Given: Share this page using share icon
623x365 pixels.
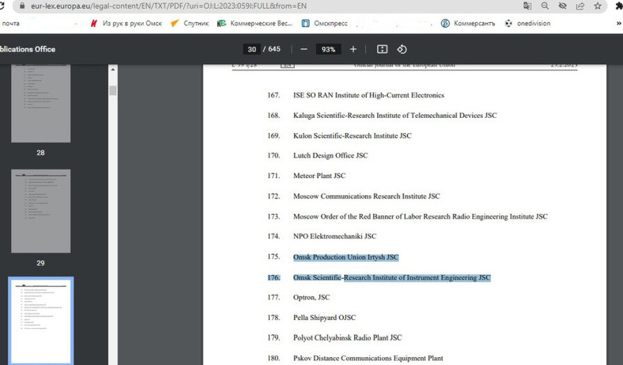Looking at the screenshot, I should 580,6.
